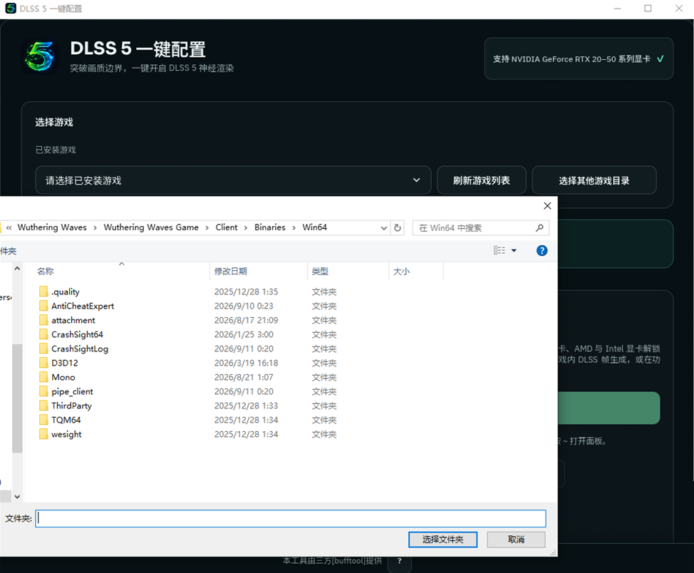Expand the address bar history dropdown
Viewport: 694px width, 573px height.
coord(383,227)
